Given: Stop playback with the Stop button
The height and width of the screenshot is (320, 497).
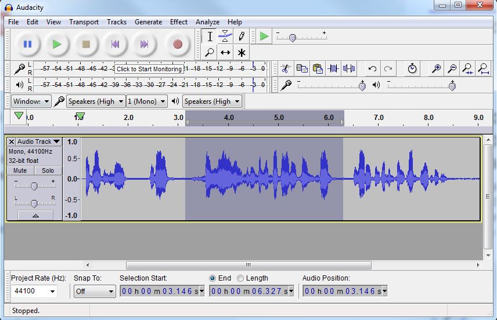Looking at the screenshot, I should 86,44.
